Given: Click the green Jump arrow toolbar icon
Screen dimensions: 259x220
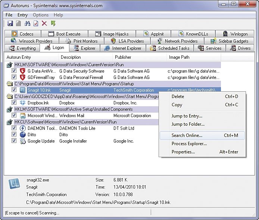Looking at the screenshot, I should pyautogui.click(x=53, y=23).
